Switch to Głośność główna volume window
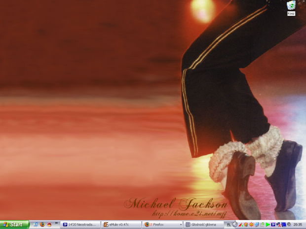306x229 pixels. [x=204, y=225]
